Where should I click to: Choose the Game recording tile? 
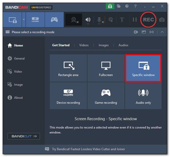(106, 96)
